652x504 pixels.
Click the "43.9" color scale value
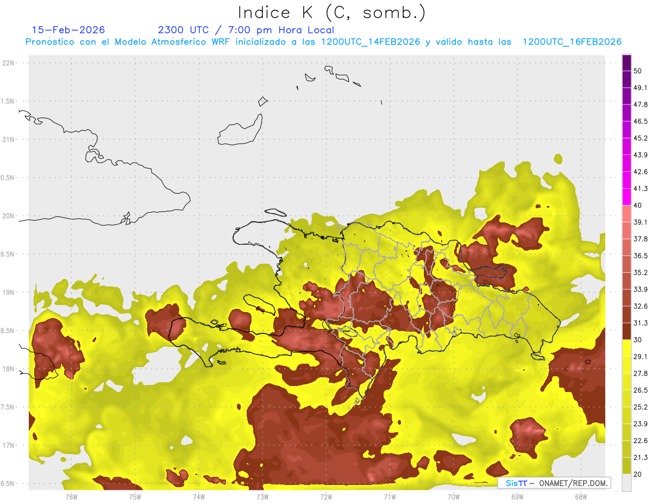tap(641, 155)
